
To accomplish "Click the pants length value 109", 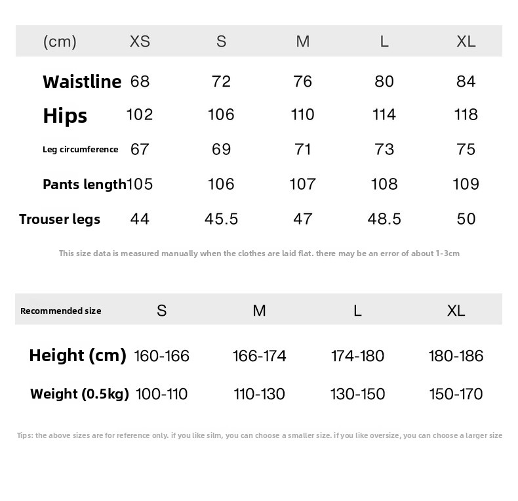I will pos(466,184).
